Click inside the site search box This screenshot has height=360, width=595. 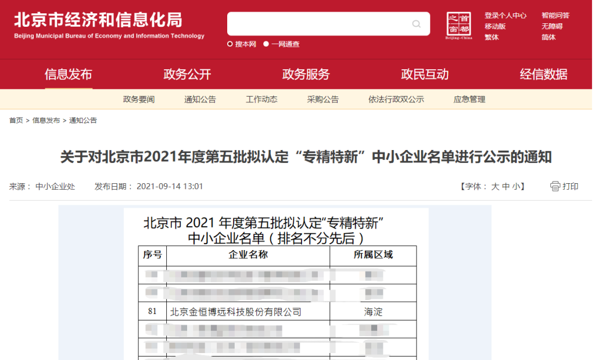pyautogui.click(x=320, y=24)
